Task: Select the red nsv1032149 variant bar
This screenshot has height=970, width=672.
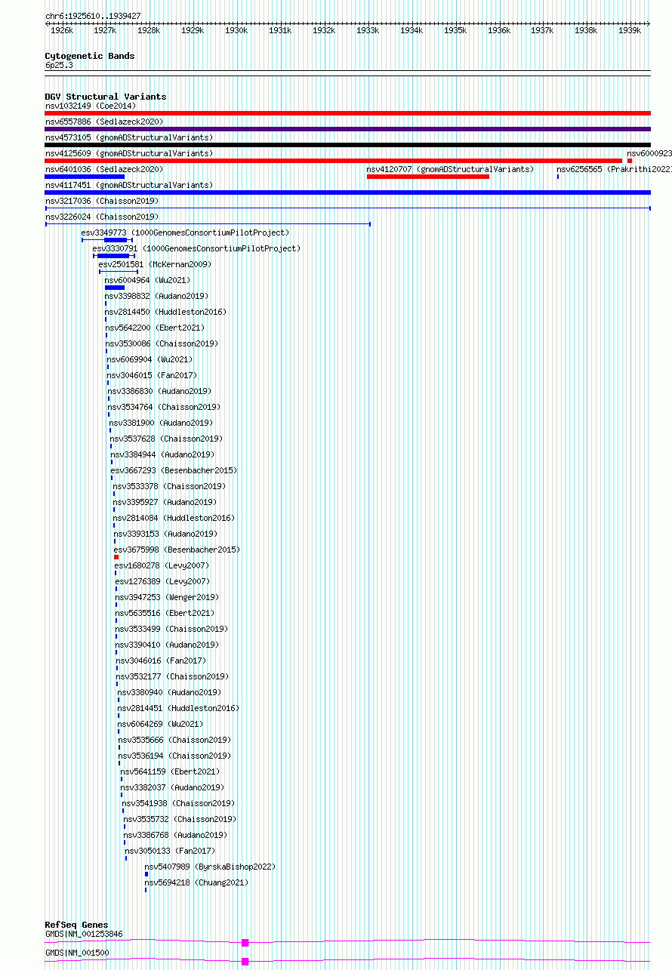Action: point(347,113)
